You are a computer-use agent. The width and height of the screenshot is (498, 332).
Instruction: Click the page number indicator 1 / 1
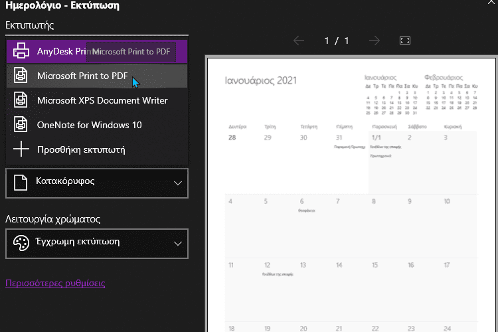337,41
